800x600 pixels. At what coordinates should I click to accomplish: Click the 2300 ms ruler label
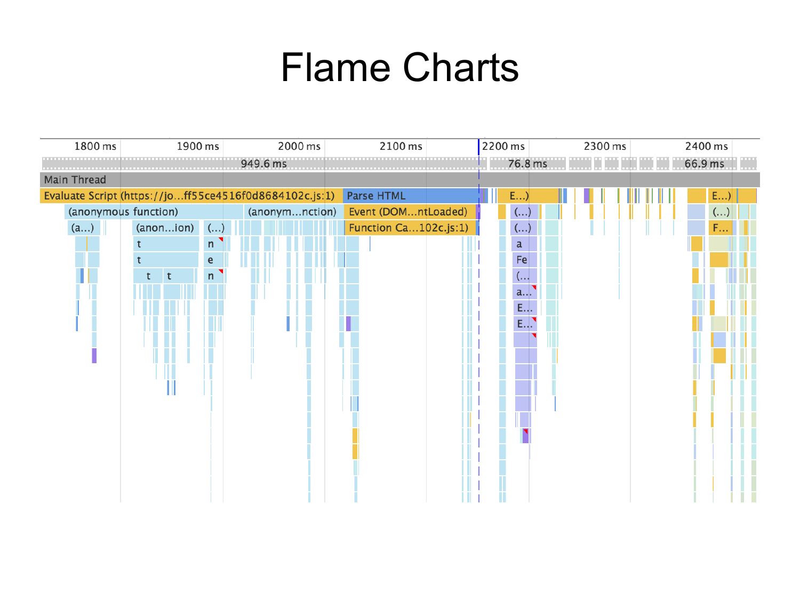coord(605,146)
